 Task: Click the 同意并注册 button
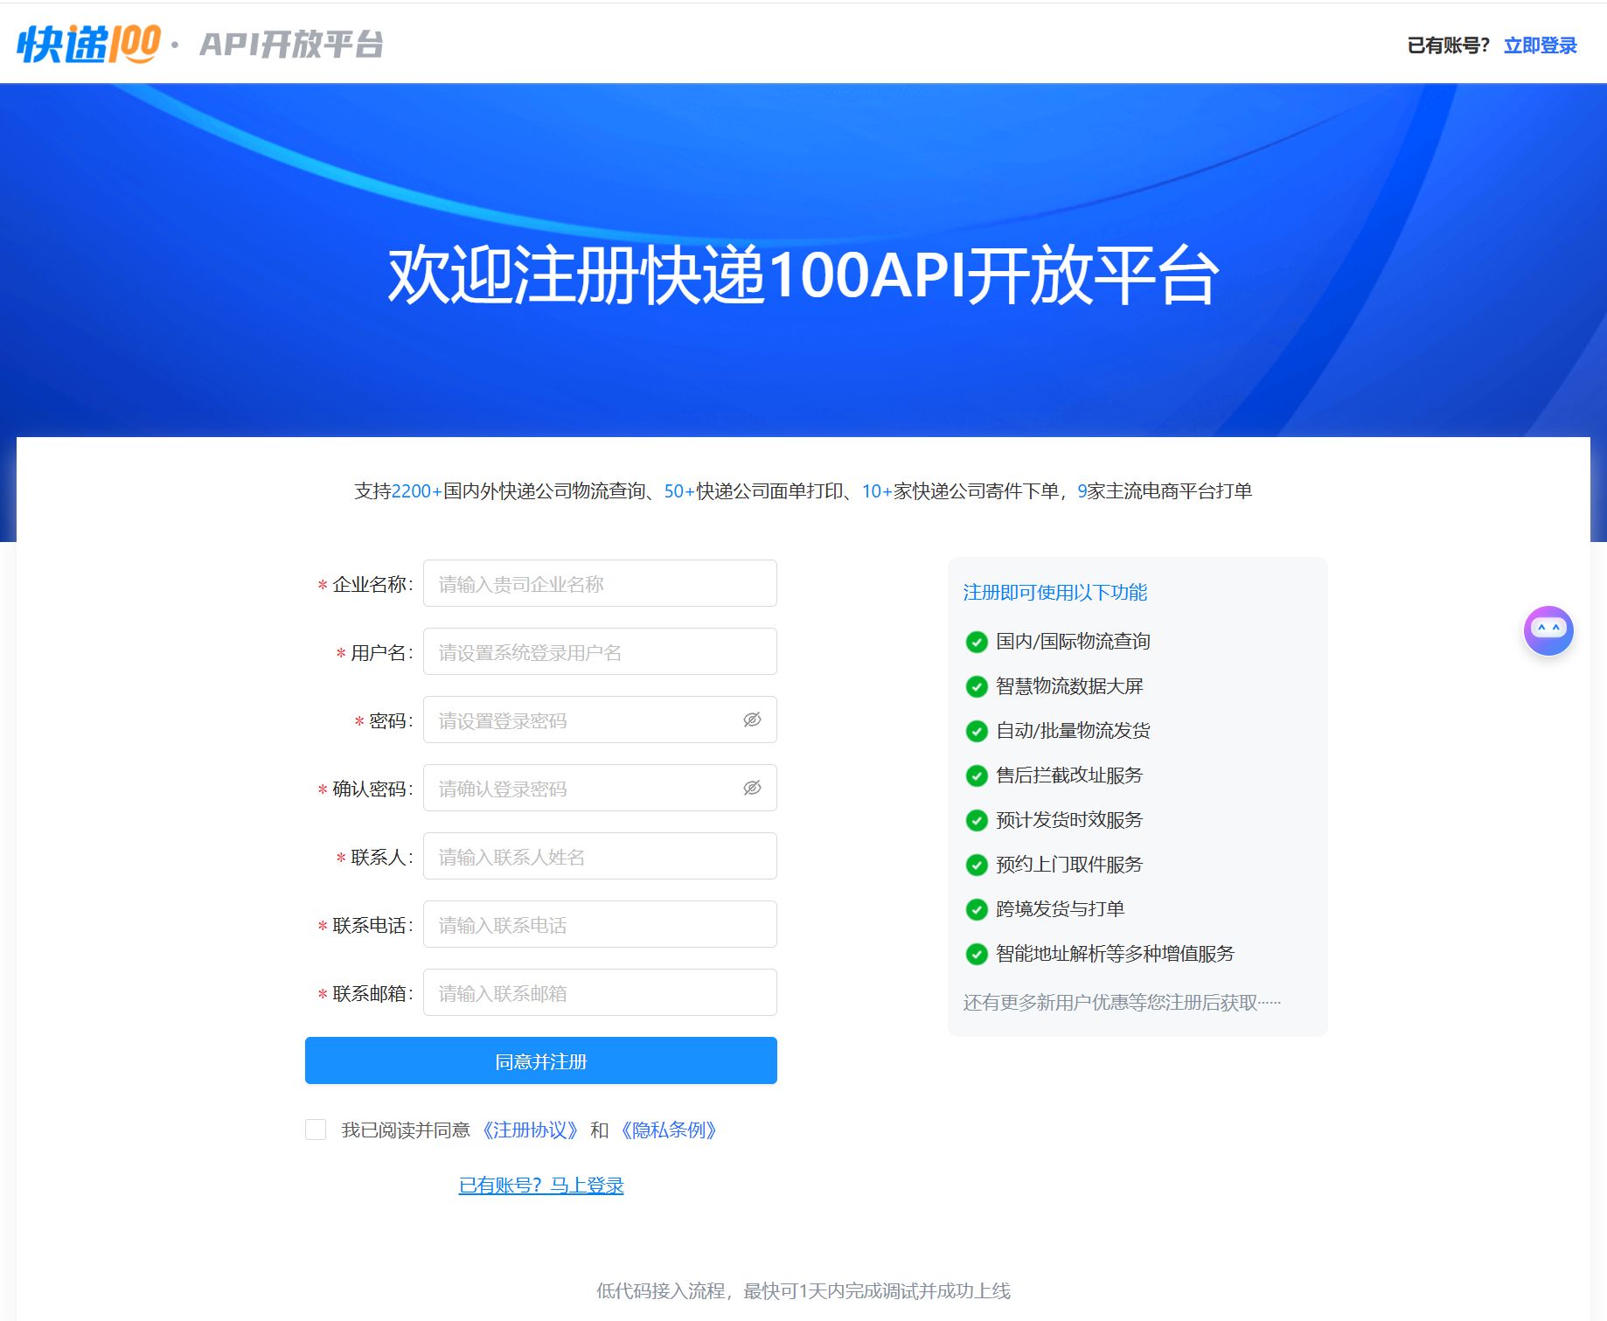(541, 1060)
